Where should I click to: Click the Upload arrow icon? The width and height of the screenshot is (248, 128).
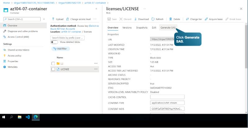pyautogui.click(x=53, y=19)
